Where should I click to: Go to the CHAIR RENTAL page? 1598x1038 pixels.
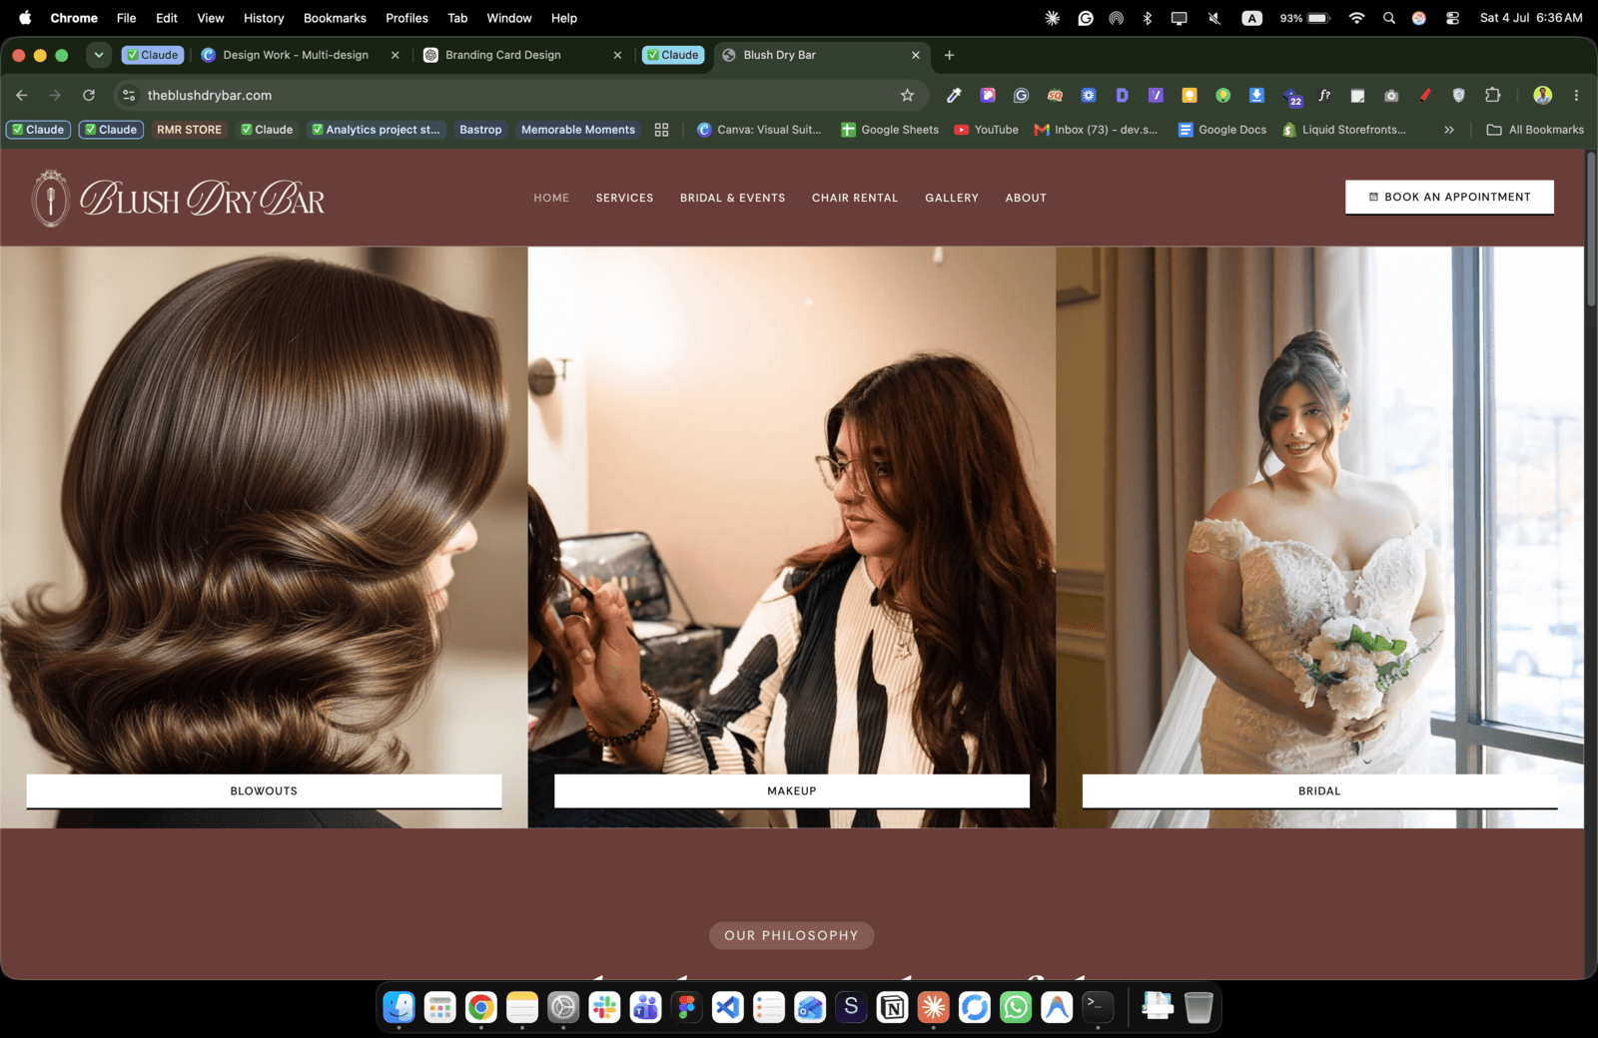(x=855, y=198)
